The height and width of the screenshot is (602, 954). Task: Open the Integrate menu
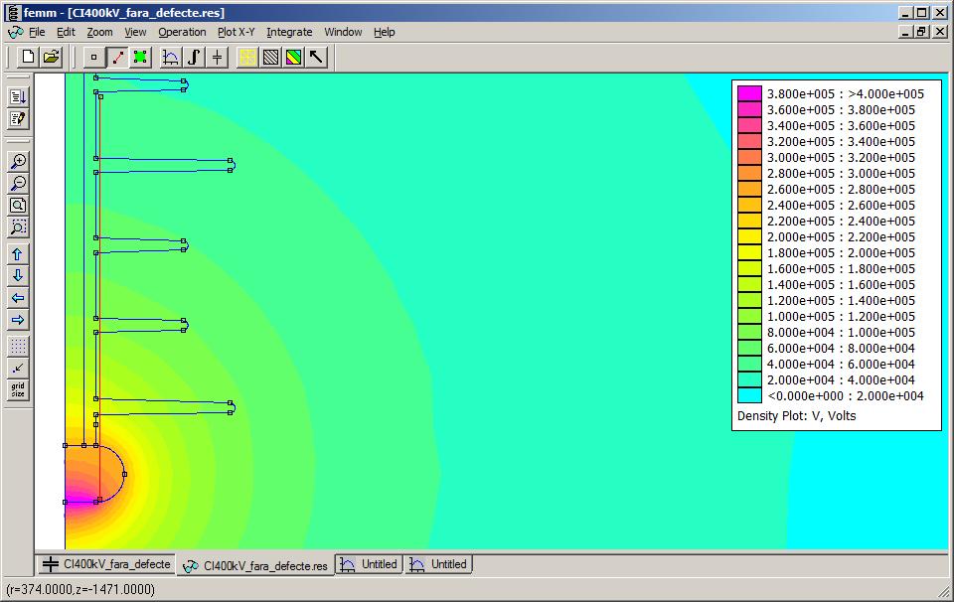[x=289, y=32]
